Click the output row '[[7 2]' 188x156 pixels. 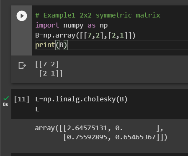[x=47, y=64]
